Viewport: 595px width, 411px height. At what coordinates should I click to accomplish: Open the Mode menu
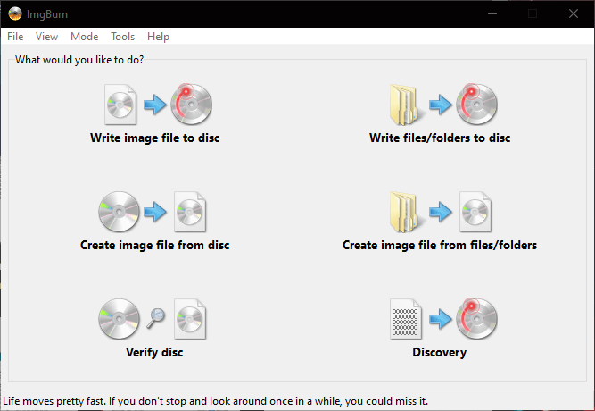click(x=84, y=37)
